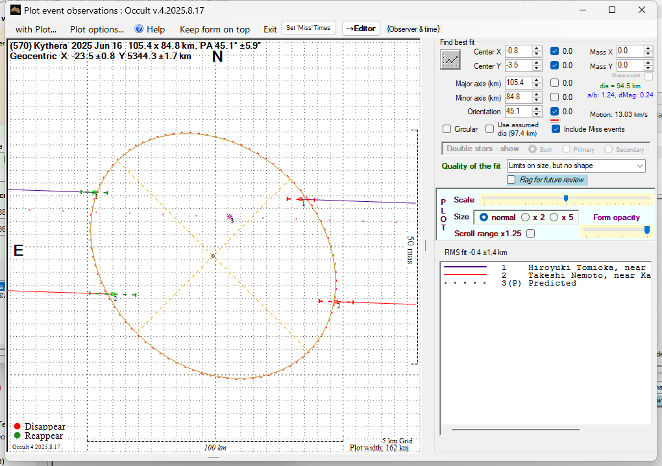
Task: Click the Find best fit graph icon
Action: coord(450,60)
